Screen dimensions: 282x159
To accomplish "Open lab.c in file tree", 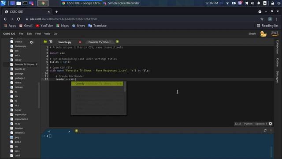I will coord(17,151).
